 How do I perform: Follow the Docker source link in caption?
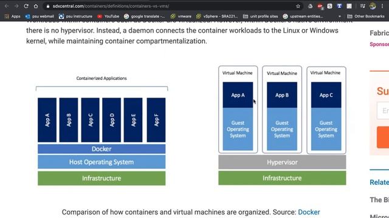(309, 212)
